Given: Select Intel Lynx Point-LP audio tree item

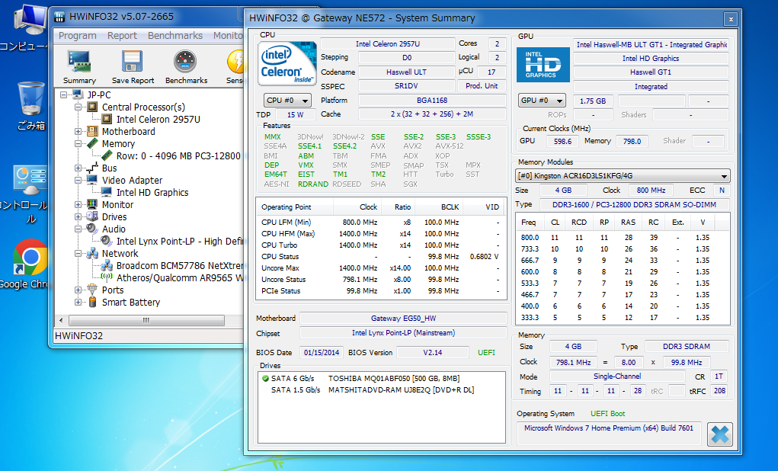Looking at the screenshot, I should pos(180,241).
